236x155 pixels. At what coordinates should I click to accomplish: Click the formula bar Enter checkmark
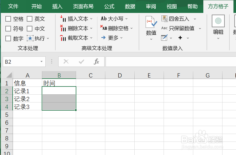click(81, 61)
